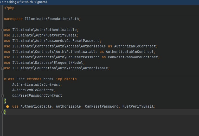199x136 pixels.
Task: Click Authenticatable trait in class body
Action: [x=36, y=106]
